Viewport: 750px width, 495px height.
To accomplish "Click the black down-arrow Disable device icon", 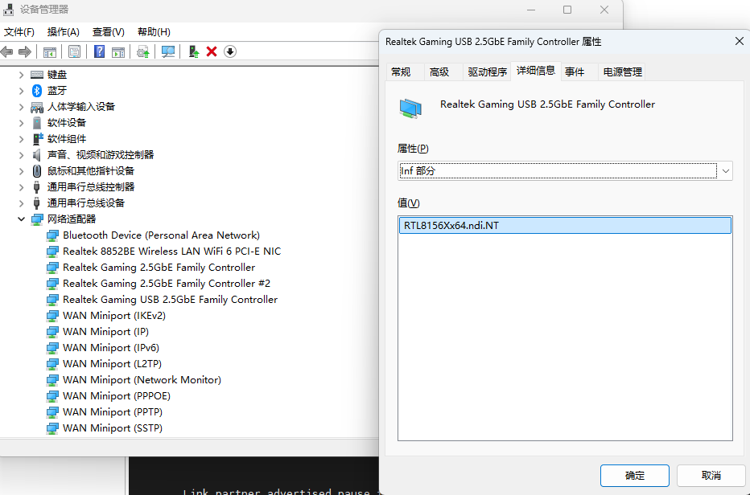I will 230,51.
